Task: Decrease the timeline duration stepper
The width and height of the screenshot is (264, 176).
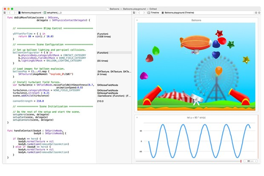Action: [246, 161]
